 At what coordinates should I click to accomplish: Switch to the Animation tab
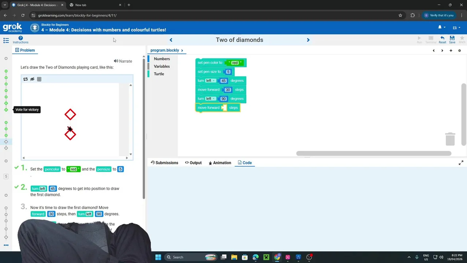pos(220,163)
